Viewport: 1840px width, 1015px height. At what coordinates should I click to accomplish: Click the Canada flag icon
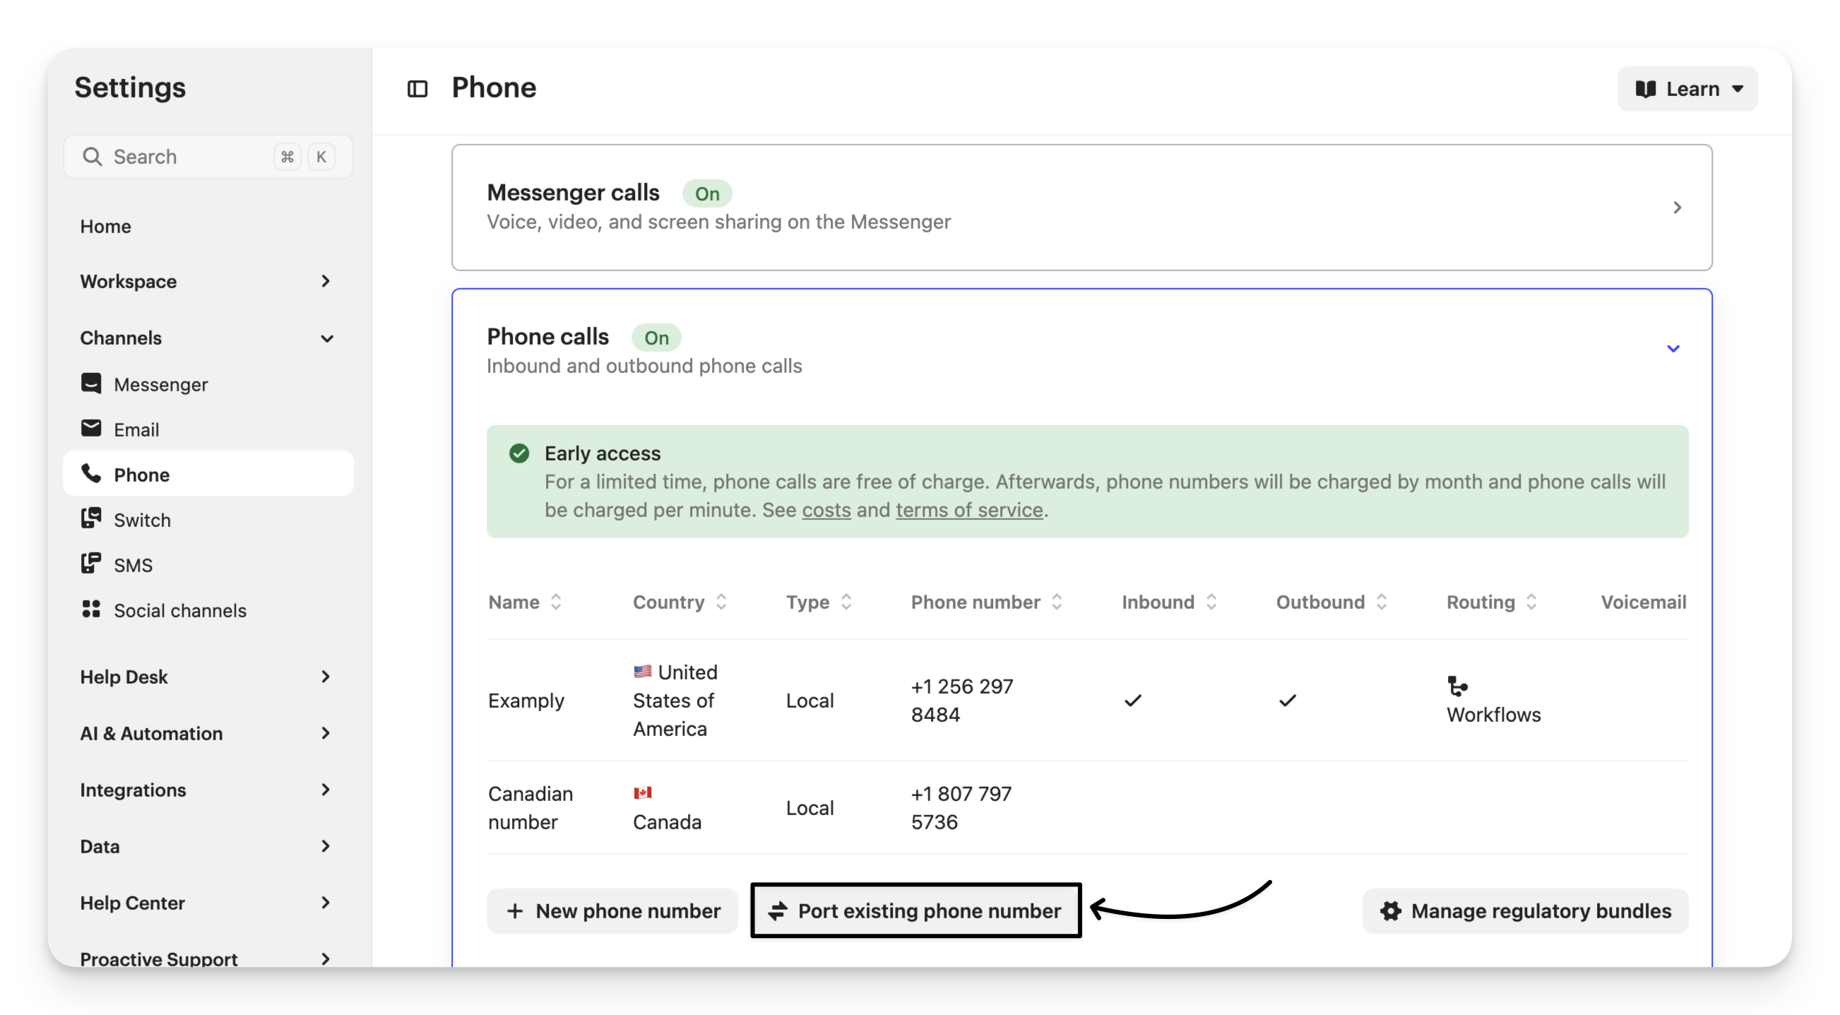(x=642, y=793)
